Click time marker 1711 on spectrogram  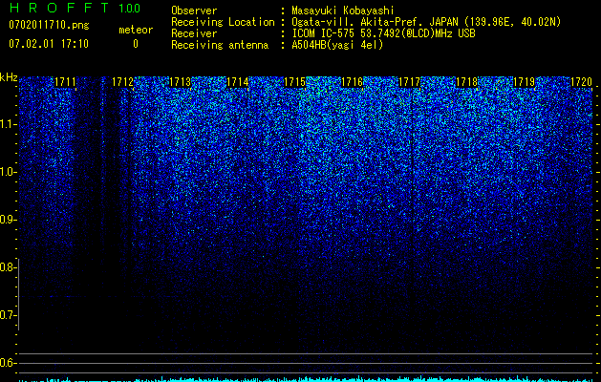(x=65, y=82)
